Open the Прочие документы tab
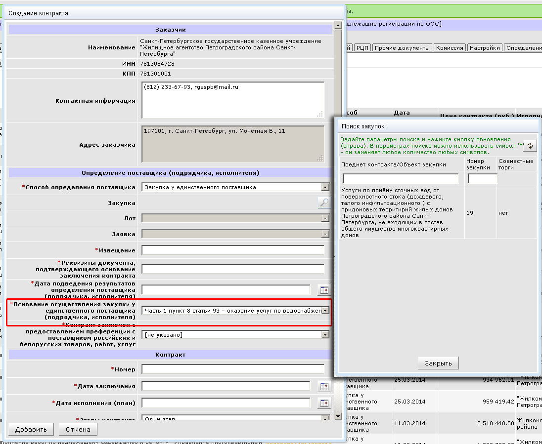The image size is (542, 444). click(402, 47)
